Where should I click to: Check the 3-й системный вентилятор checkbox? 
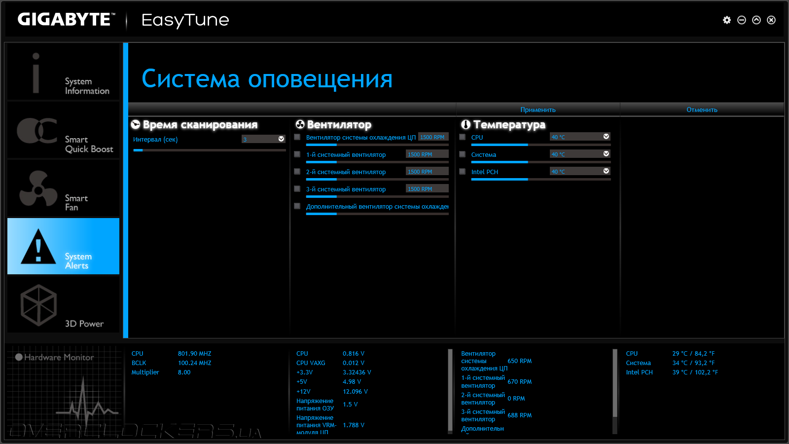point(297,189)
